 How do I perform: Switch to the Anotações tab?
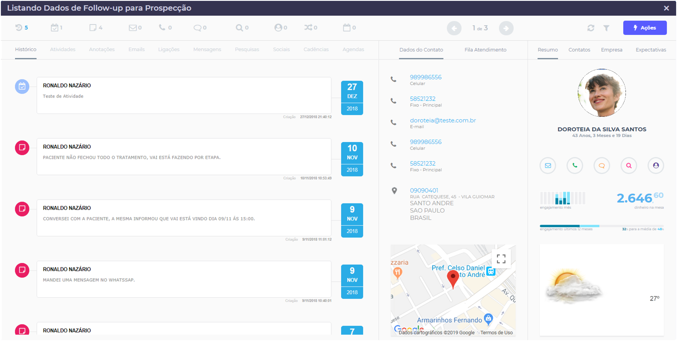point(102,49)
